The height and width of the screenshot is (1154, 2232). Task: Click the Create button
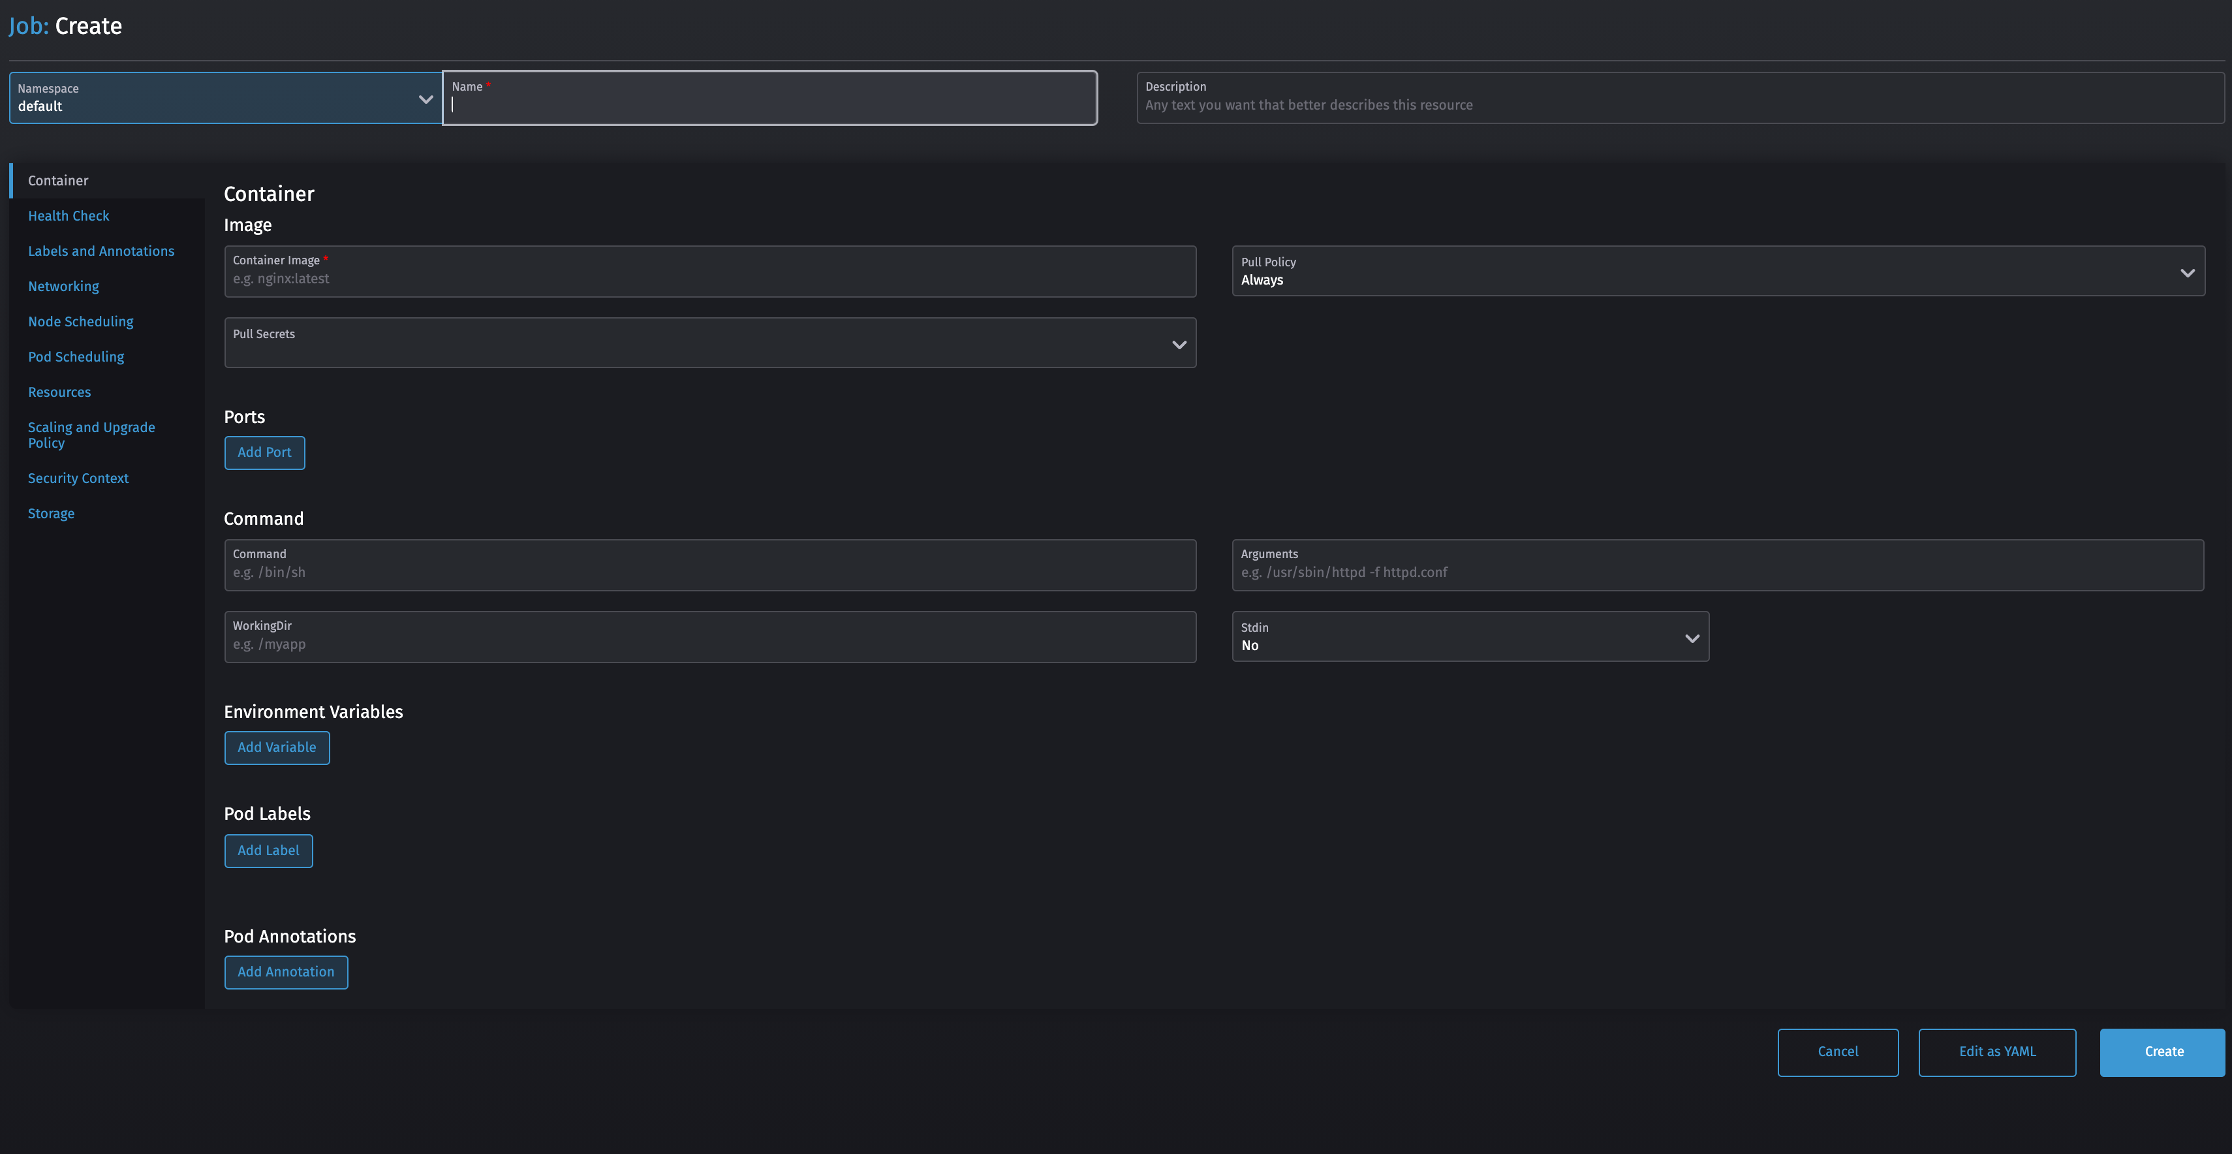2162,1052
